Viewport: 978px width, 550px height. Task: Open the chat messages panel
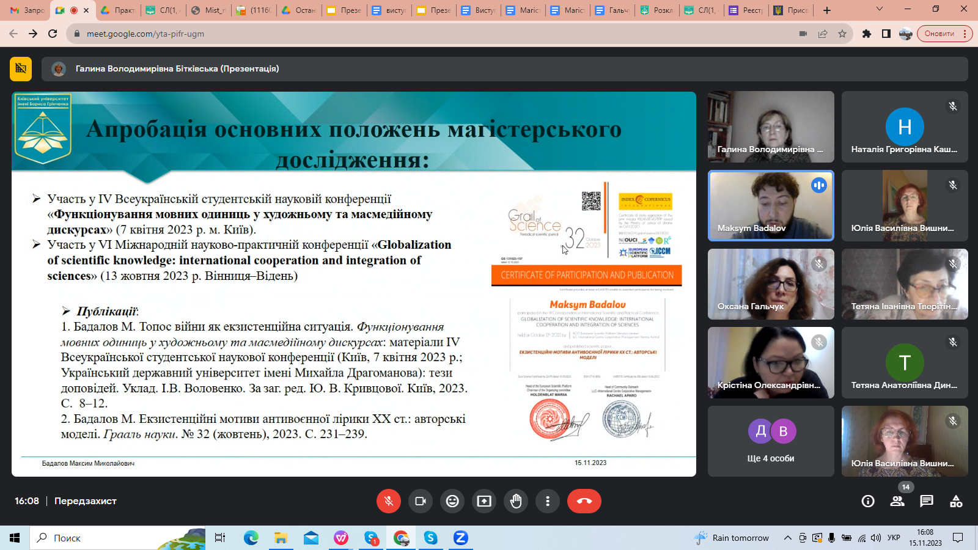click(927, 501)
